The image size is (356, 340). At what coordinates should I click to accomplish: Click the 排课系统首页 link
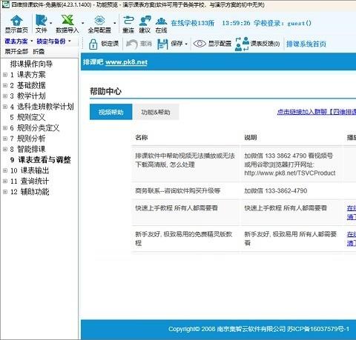306,44
